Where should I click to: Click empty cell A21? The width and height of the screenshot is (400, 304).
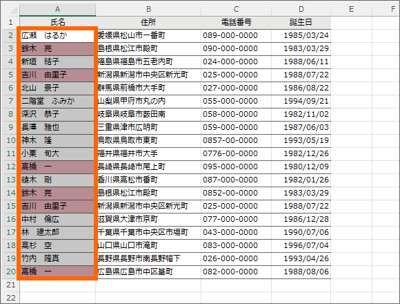[58, 285]
